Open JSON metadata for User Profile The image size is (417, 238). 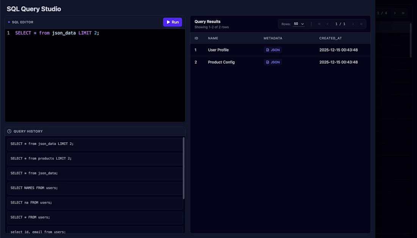(273, 50)
